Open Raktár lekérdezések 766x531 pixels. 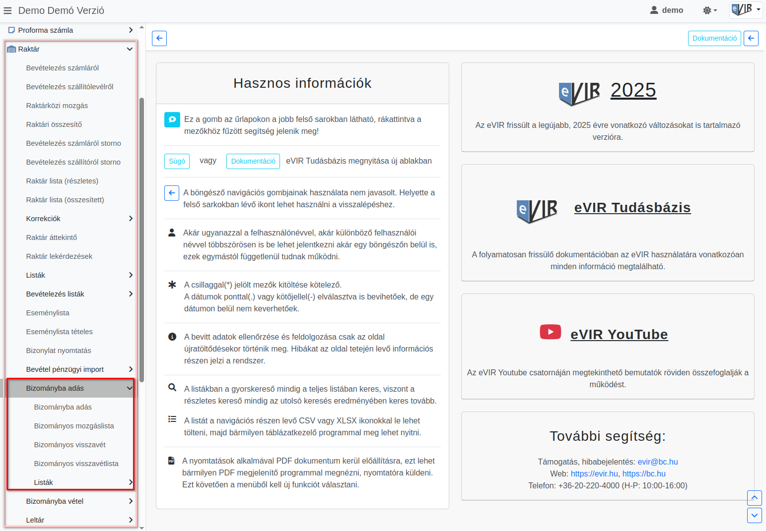coord(59,256)
